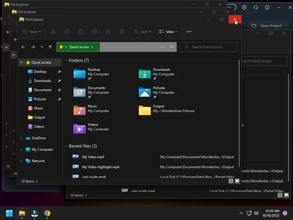Select the Music folder icon
The image size is (293, 220).
point(80,110)
